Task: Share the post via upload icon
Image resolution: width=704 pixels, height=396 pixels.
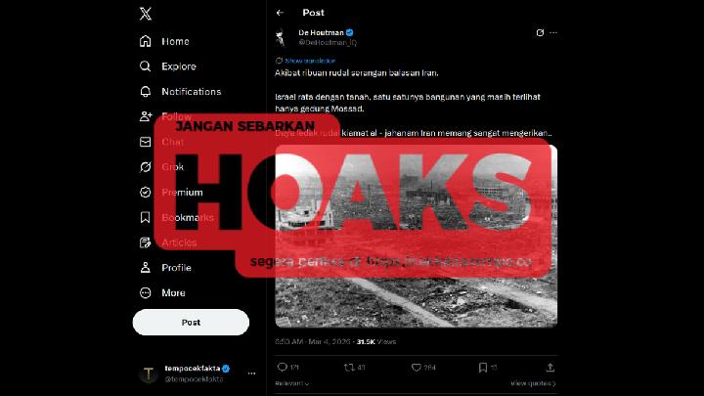Action: click(x=550, y=368)
